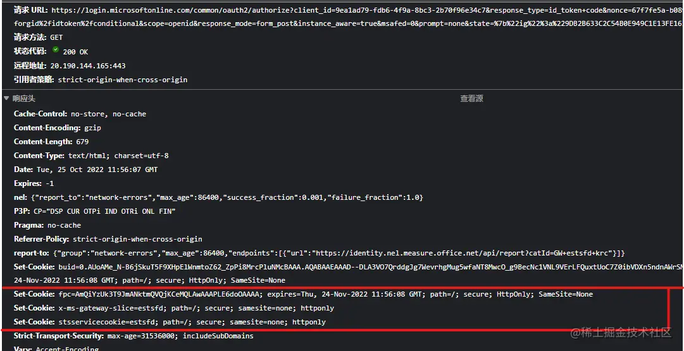This screenshot has width=684, height=351.
Task: Select the Set-Cookie x-ms-gateway-slice row
Action: coord(174,308)
